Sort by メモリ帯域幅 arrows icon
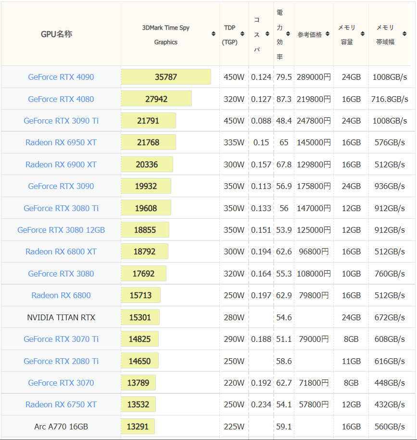 point(404,34)
